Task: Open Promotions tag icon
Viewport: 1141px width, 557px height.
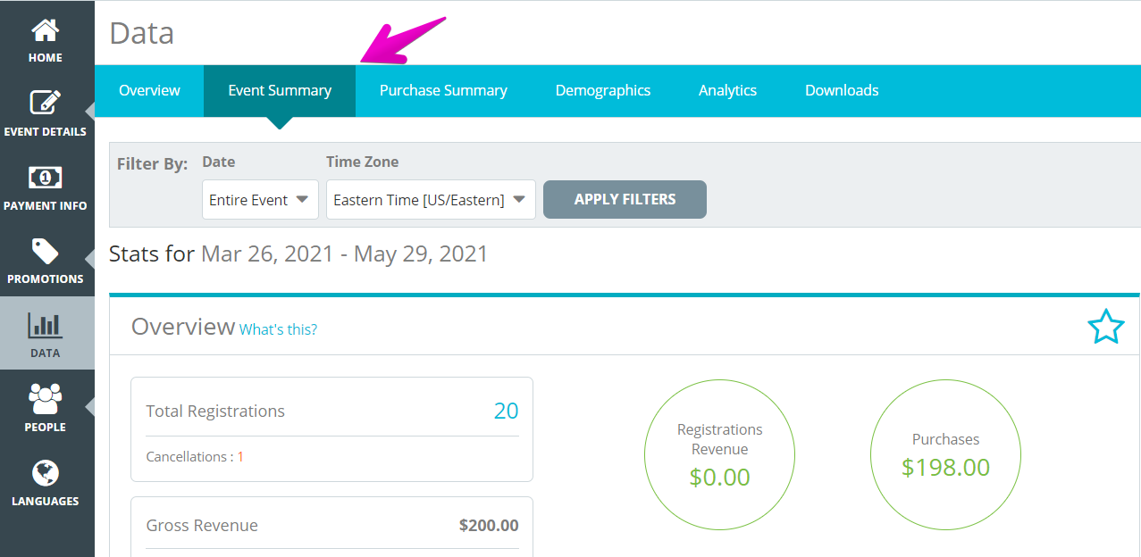Action: point(45,251)
